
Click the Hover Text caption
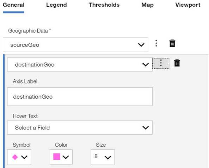pos(25,116)
